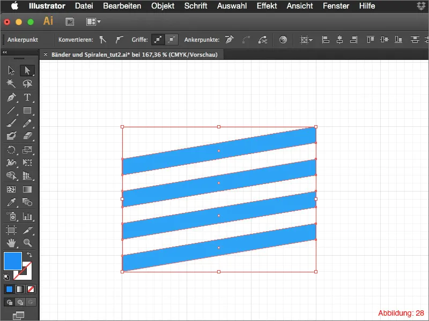Enable Draw Normal mode
The image size is (429, 321).
click(9, 302)
